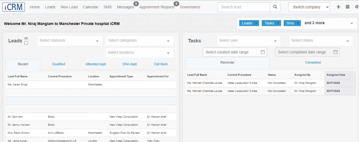Sort leads by Appointment Type column
359x142 pixels.
click(x=121, y=76)
